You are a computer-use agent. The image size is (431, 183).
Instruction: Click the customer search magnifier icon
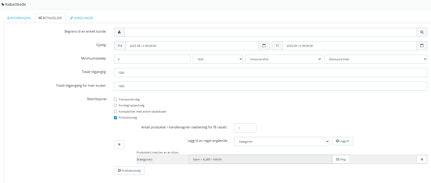click(422, 32)
